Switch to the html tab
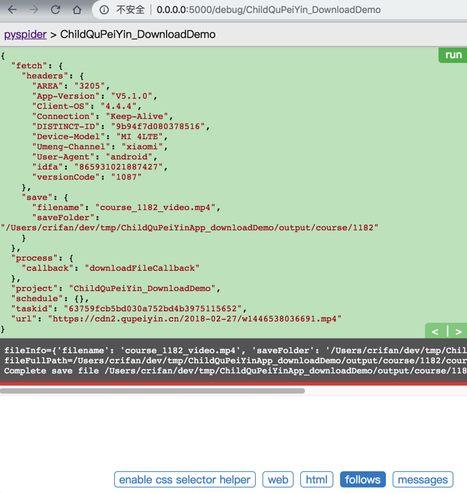The width and height of the screenshot is (467, 493). tap(317, 479)
